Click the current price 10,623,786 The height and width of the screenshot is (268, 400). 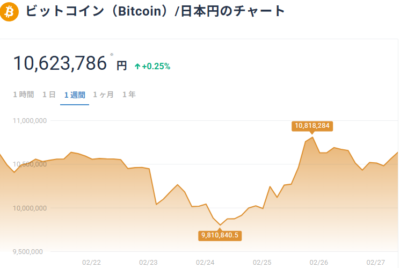[x=60, y=64]
